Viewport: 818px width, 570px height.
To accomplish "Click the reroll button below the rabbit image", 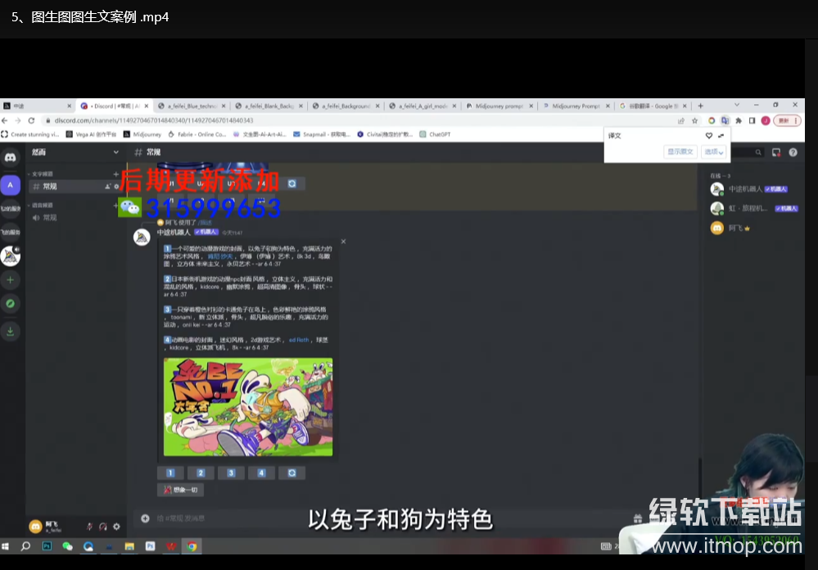I will tap(292, 473).
